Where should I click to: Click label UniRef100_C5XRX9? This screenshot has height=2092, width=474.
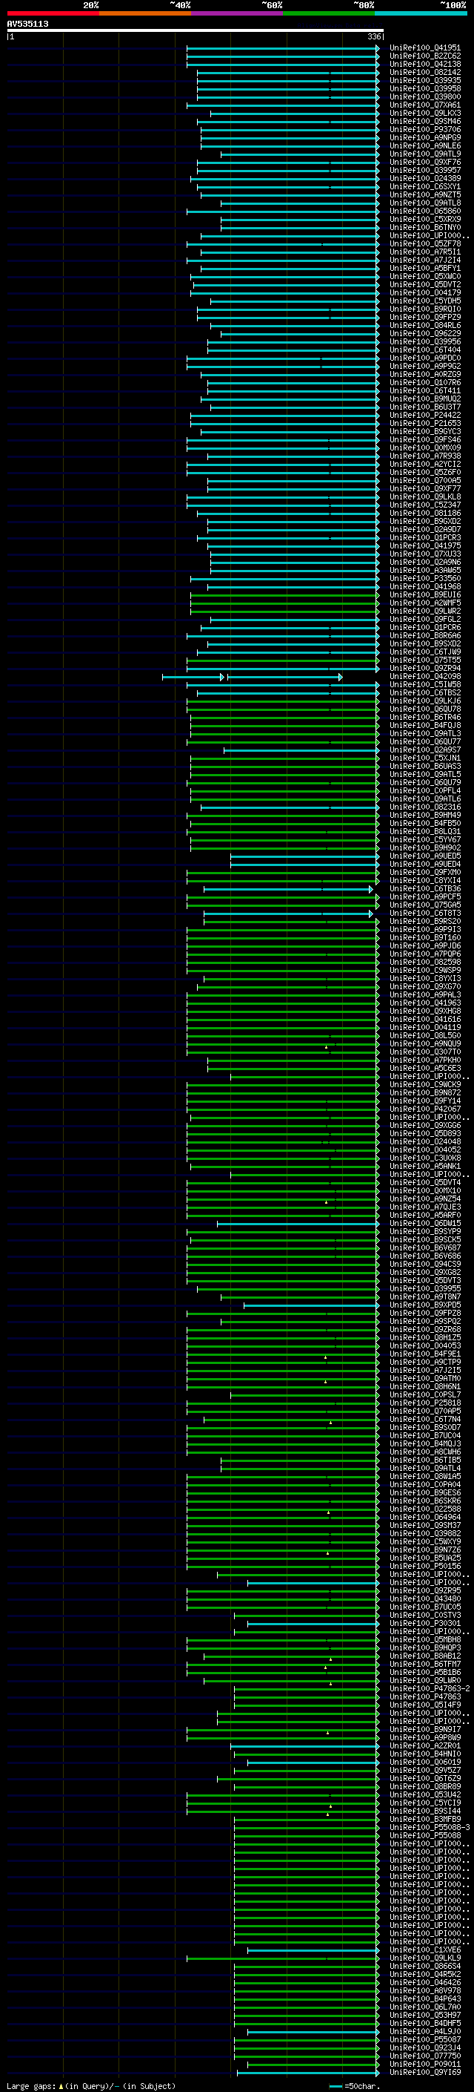click(424, 219)
